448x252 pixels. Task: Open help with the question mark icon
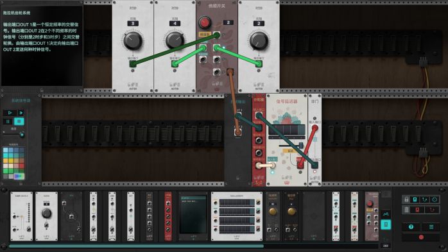411,227
